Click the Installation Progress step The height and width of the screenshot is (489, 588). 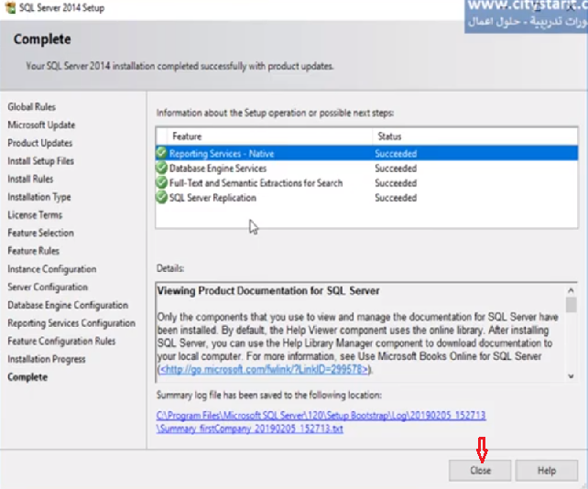click(47, 359)
